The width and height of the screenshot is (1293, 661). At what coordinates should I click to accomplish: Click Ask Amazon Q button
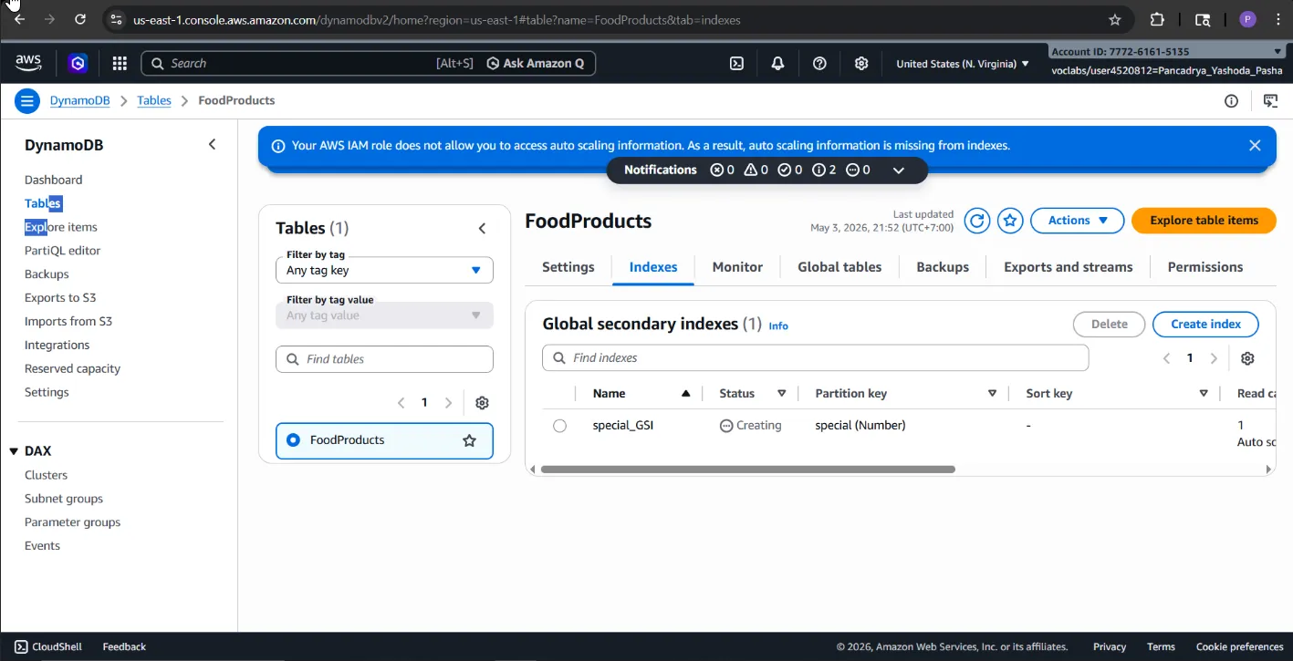[537, 63]
